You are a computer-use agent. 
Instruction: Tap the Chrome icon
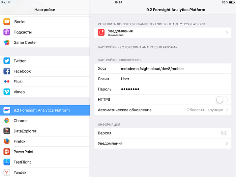(7, 120)
